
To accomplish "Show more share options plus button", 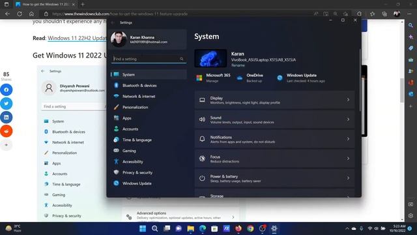I will tap(6, 145).
